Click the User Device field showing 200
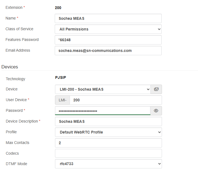The height and width of the screenshot is (175, 198). pyautogui.click(x=116, y=100)
